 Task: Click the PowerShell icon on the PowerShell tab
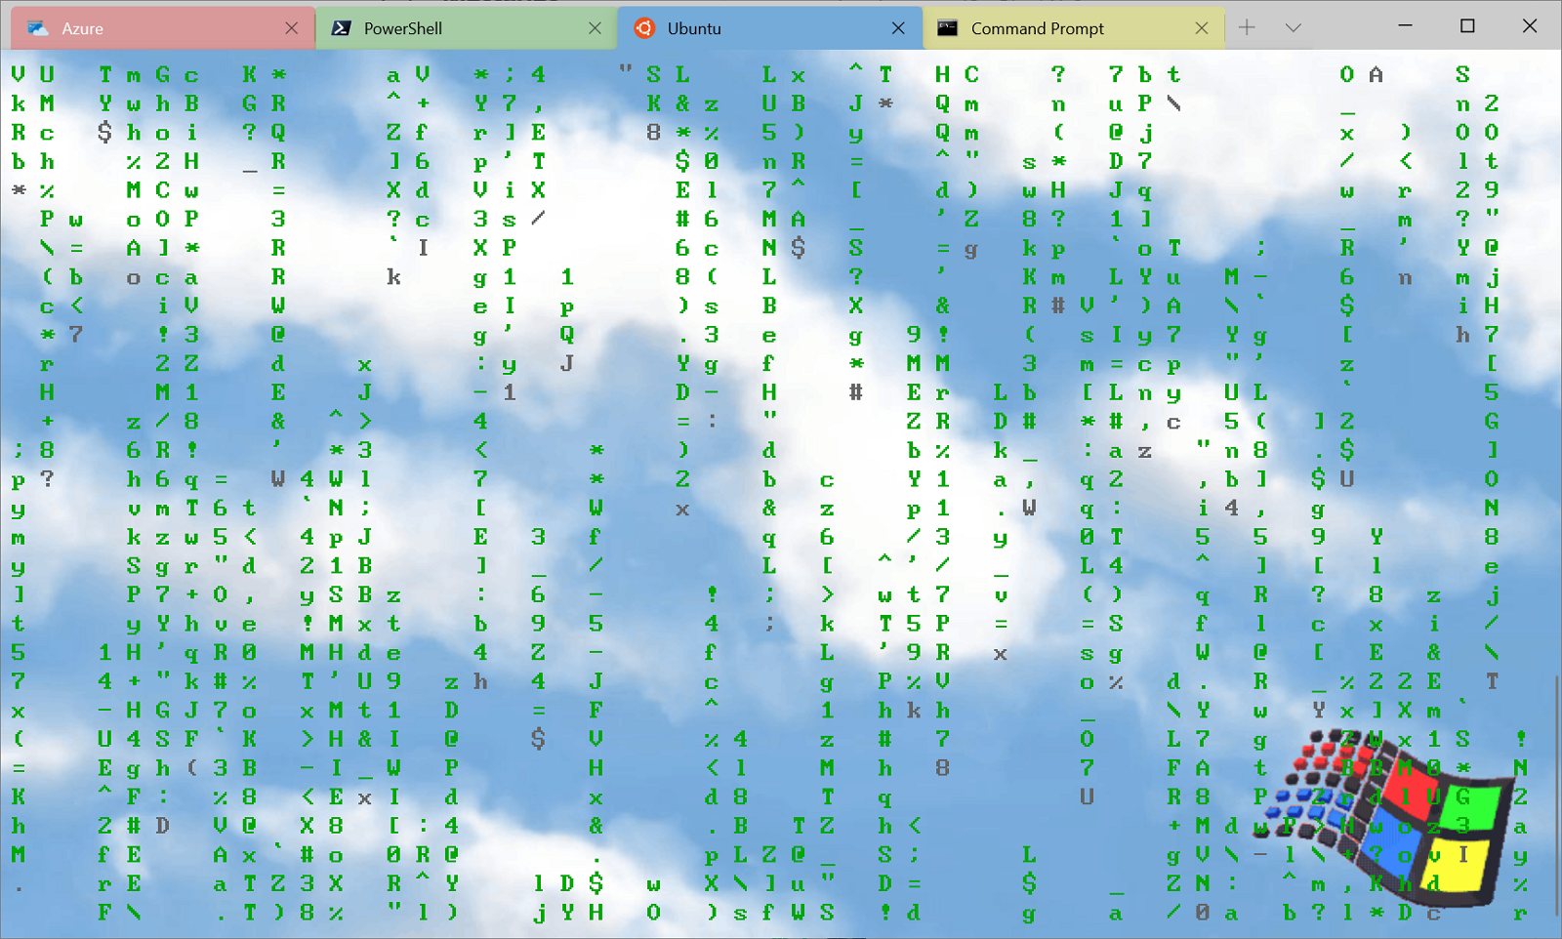coord(342,28)
